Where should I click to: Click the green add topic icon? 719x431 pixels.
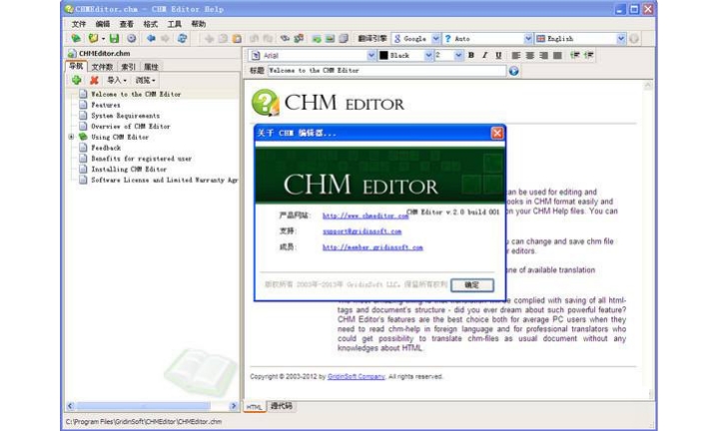coord(76,80)
